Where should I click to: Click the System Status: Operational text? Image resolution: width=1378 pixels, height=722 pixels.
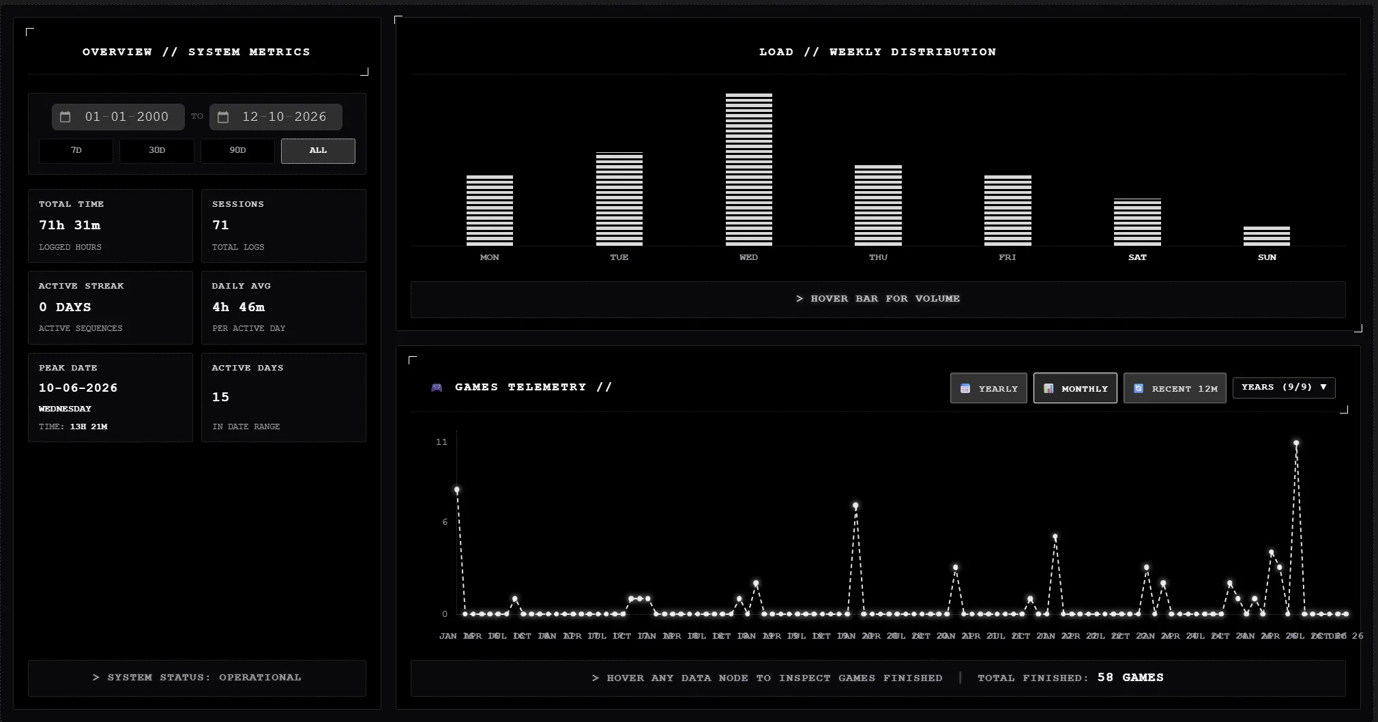click(x=197, y=678)
